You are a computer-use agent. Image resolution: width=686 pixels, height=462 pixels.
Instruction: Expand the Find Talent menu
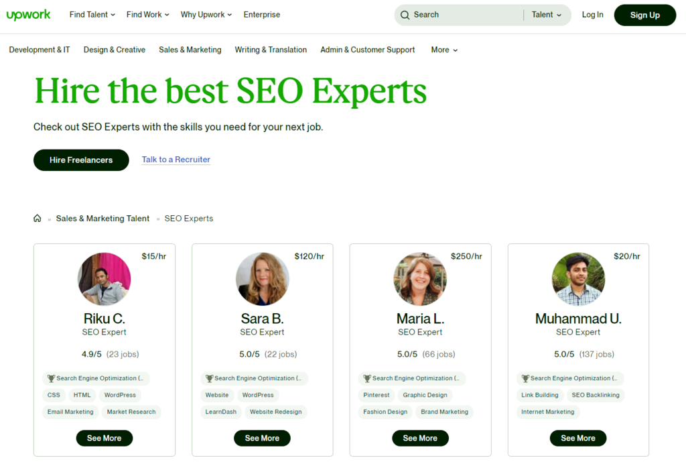click(x=92, y=15)
